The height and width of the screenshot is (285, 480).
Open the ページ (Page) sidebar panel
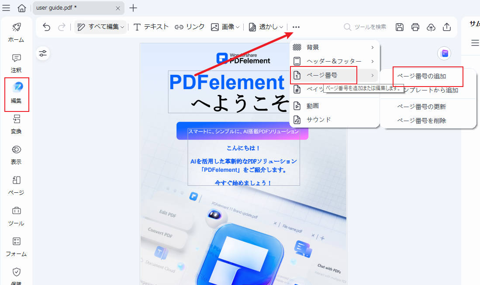[16, 185]
